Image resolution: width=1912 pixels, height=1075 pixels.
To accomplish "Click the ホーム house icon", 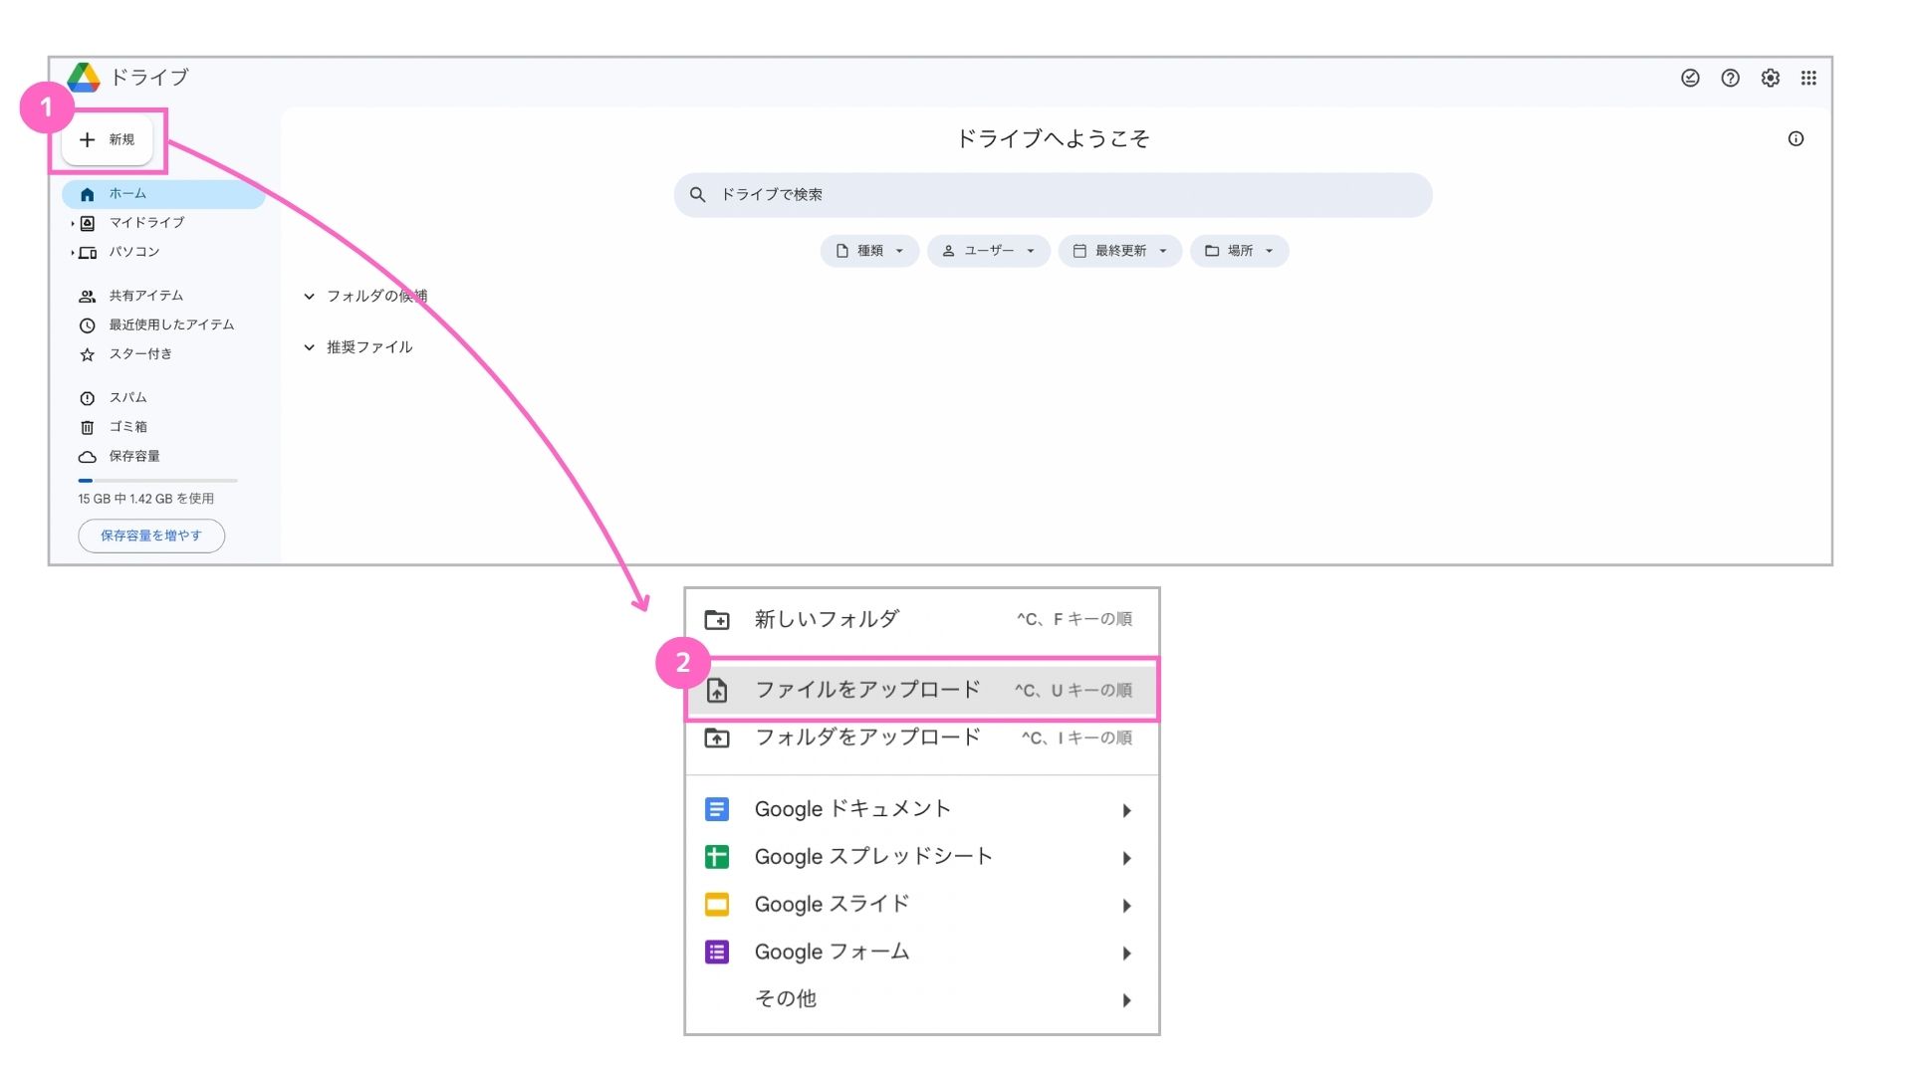I will tap(88, 195).
